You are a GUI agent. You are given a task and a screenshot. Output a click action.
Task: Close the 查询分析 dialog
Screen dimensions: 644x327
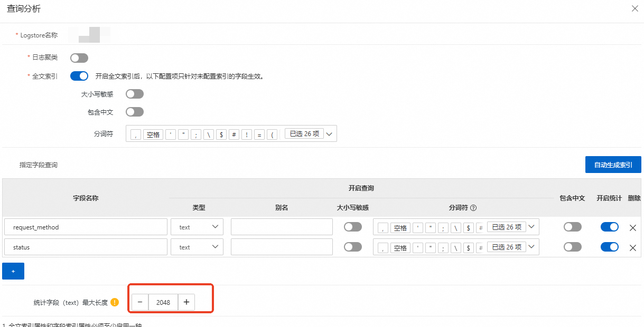635,8
